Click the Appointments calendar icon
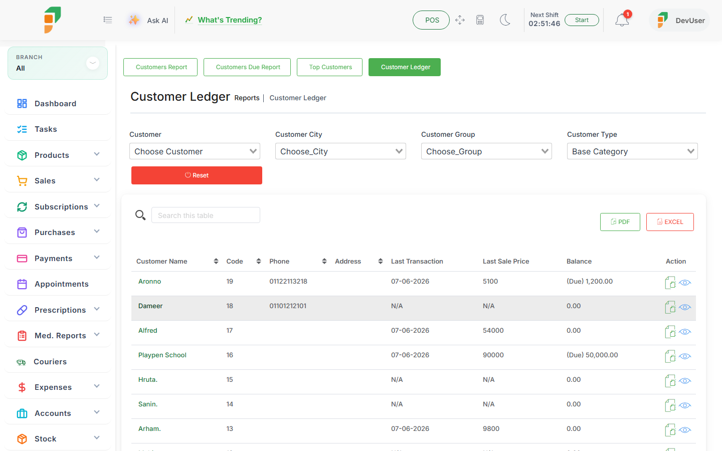Screen dimensions: 722x451 coord(22,284)
